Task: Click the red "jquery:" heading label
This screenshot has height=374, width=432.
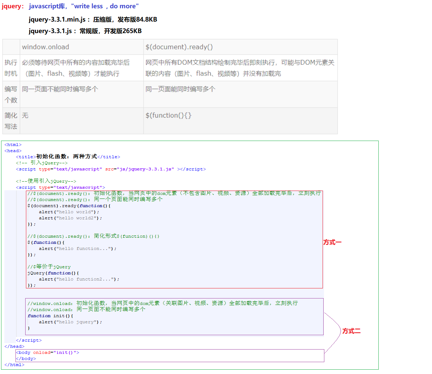Action: tap(13, 6)
